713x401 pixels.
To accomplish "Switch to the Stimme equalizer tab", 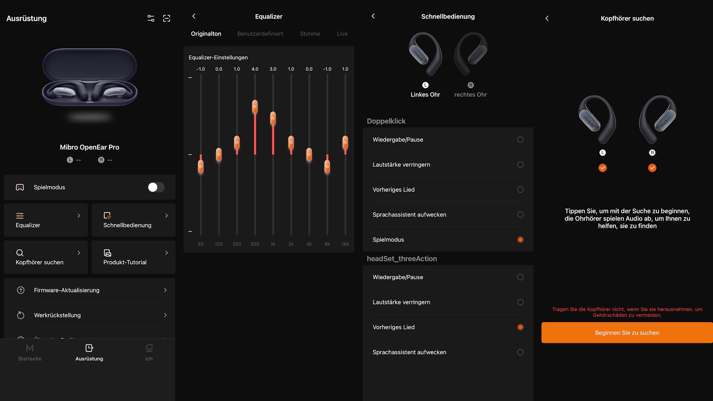I will tap(310, 33).
